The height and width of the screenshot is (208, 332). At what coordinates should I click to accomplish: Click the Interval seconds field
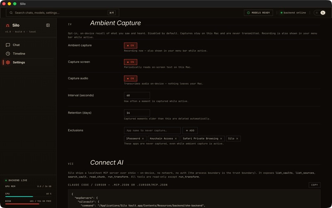click(137, 96)
